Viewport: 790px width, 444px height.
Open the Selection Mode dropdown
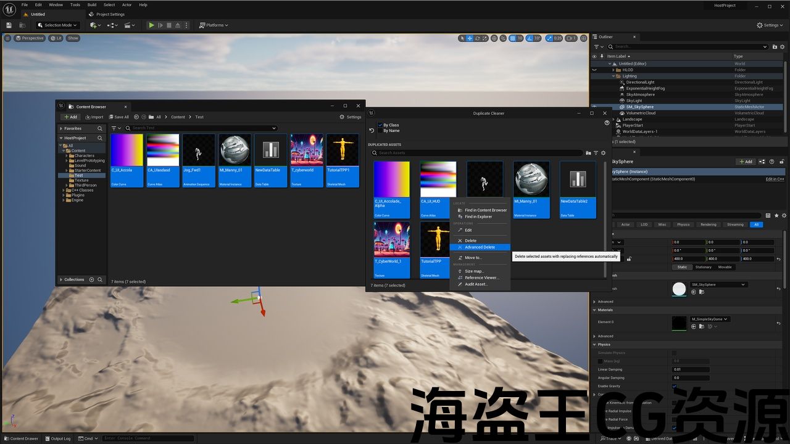(x=57, y=25)
